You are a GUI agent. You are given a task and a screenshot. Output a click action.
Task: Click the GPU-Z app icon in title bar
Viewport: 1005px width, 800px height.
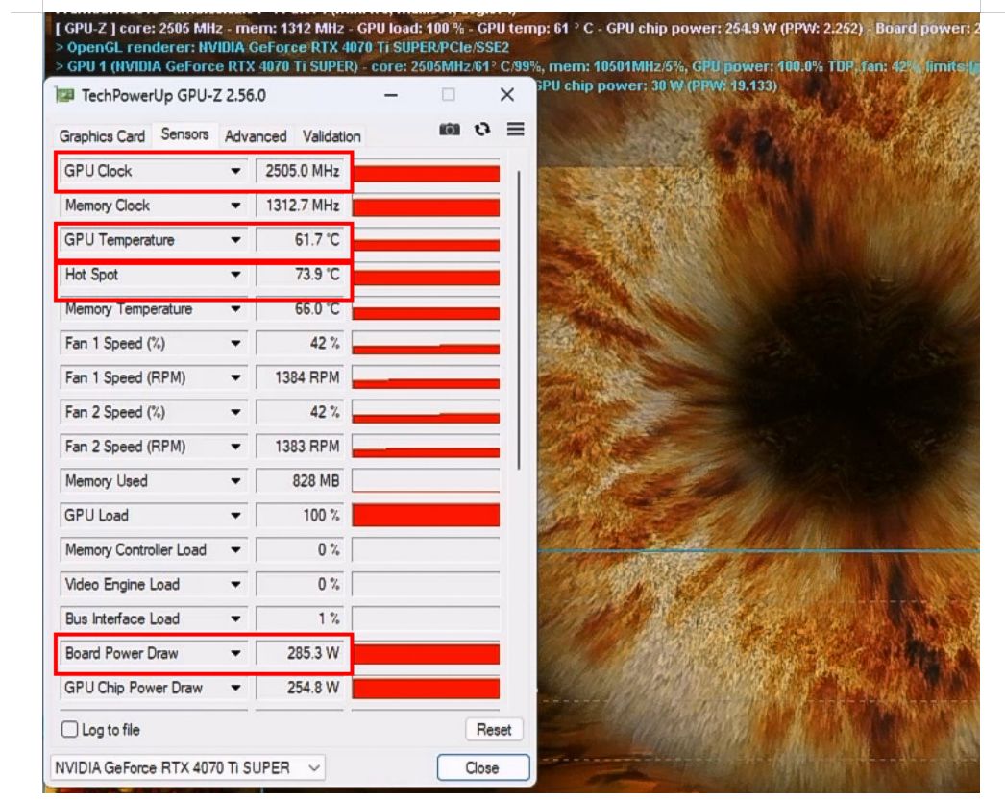point(64,95)
